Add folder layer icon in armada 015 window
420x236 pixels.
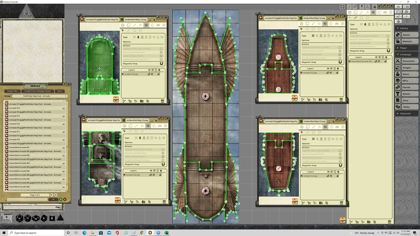click(x=142, y=101)
